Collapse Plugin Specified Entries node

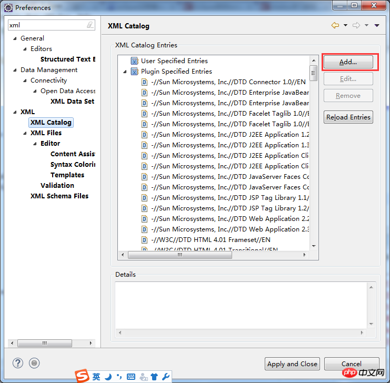(x=125, y=72)
